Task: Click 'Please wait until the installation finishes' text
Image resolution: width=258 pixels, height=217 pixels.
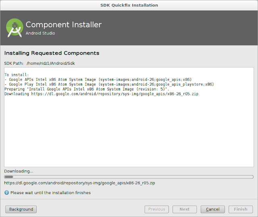Action: pos(50,193)
